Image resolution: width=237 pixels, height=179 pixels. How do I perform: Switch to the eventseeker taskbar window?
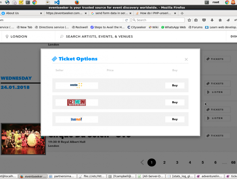point(33,176)
